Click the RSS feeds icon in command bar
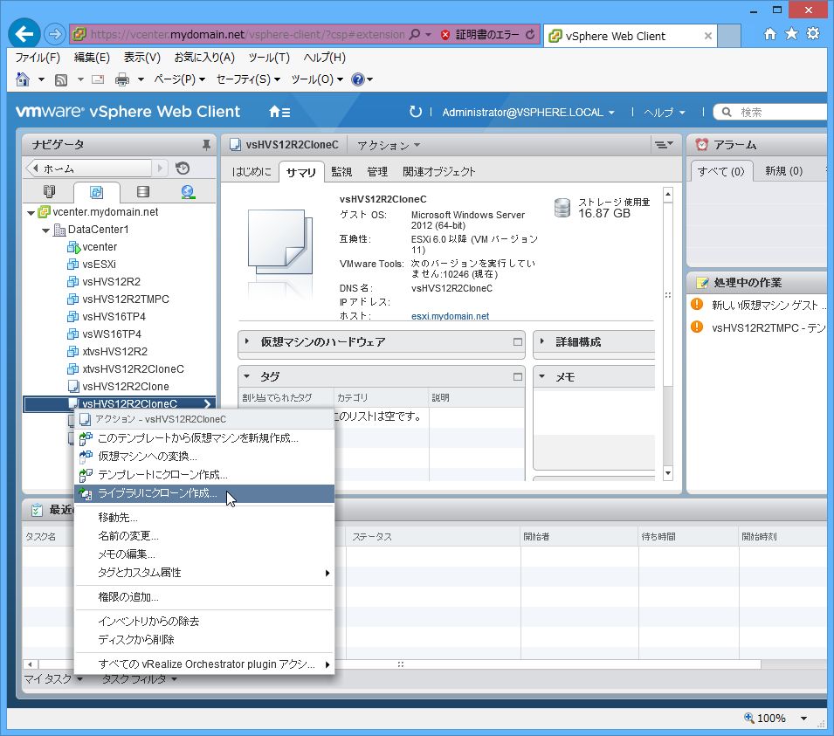The width and height of the screenshot is (834, 736). pyautogui.click(x=61, y=79)
